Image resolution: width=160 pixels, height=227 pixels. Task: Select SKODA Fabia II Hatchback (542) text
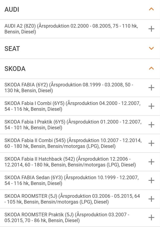70,162
